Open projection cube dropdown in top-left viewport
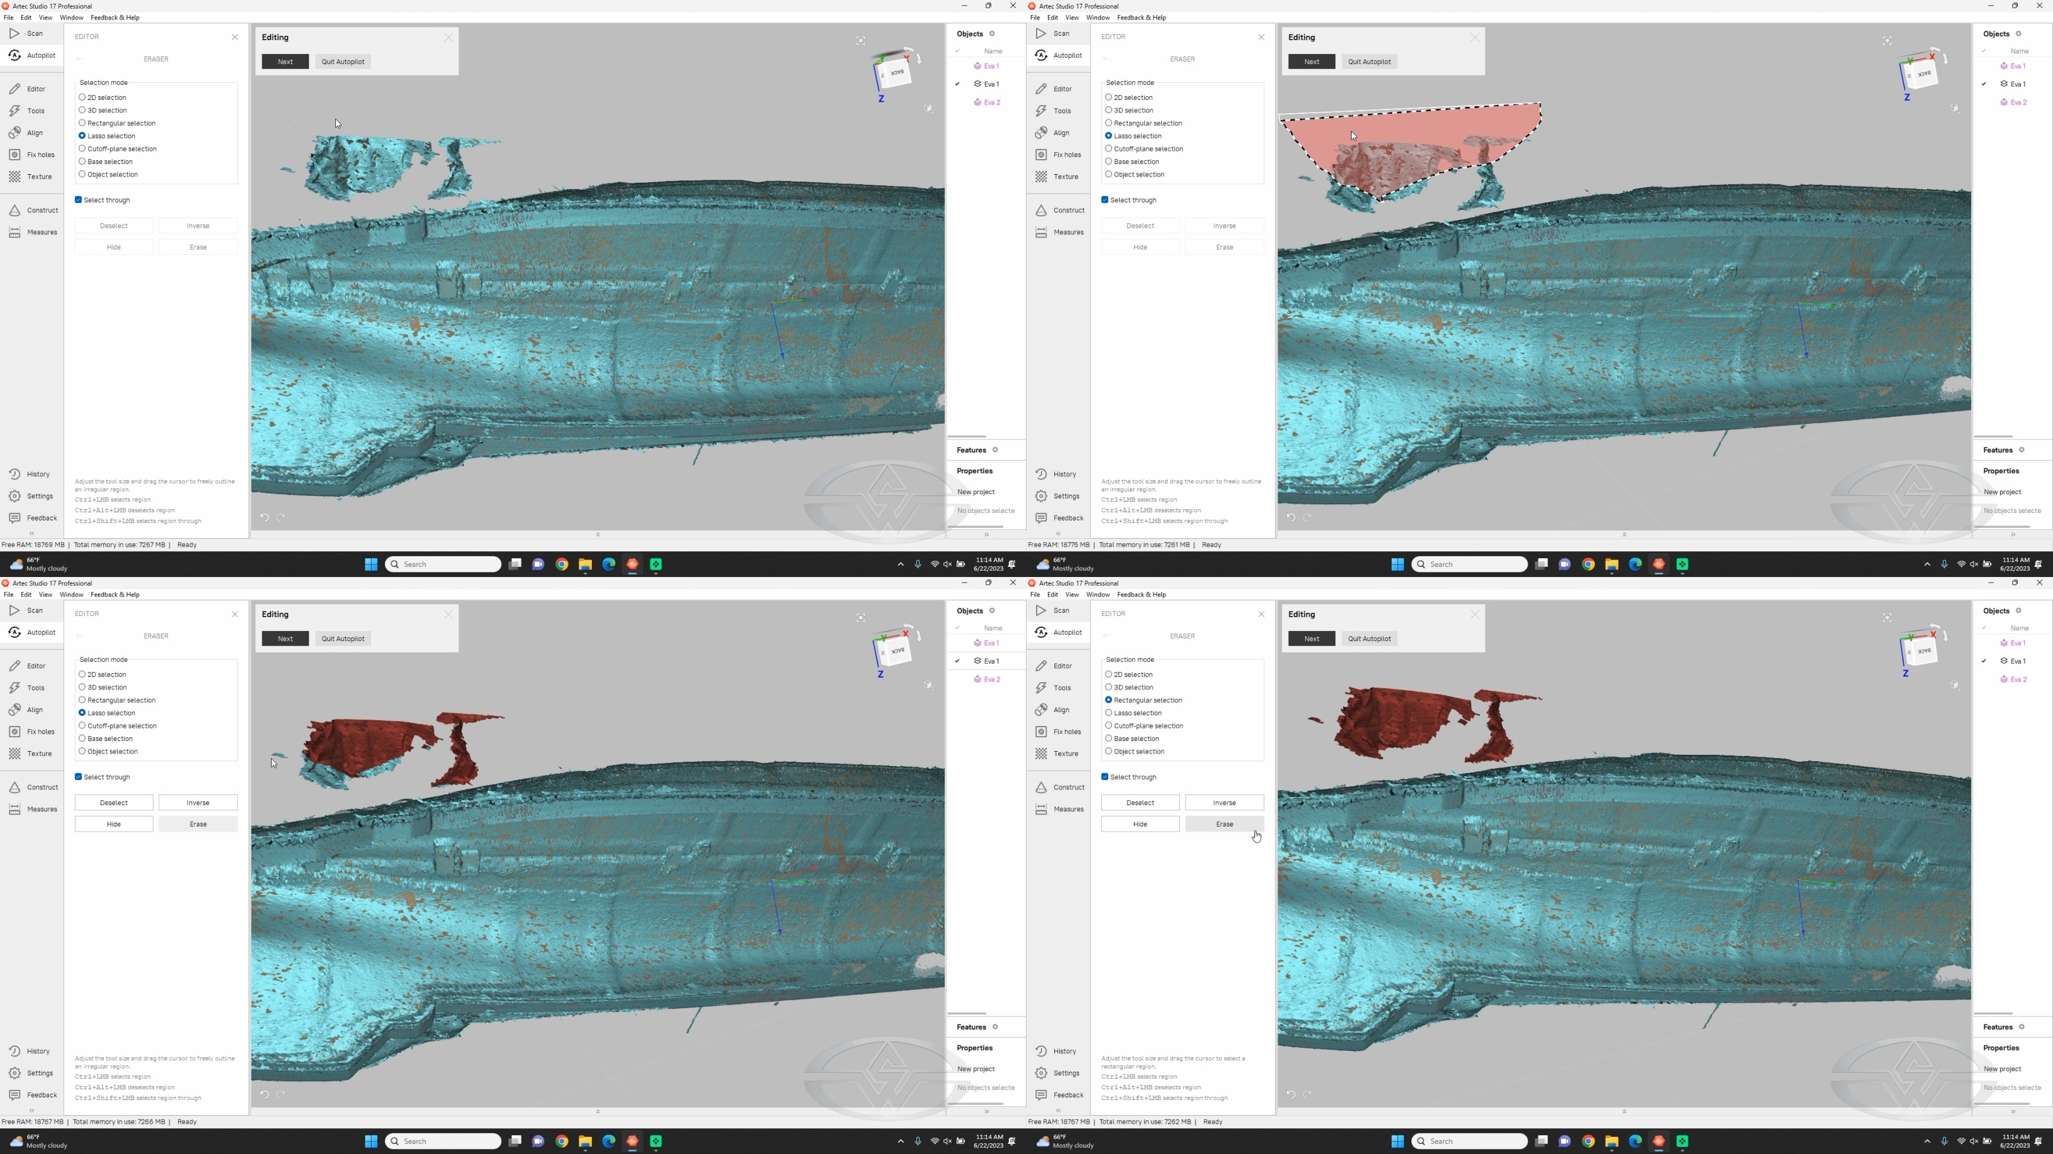The image size is (2053, 1154). 928,107
